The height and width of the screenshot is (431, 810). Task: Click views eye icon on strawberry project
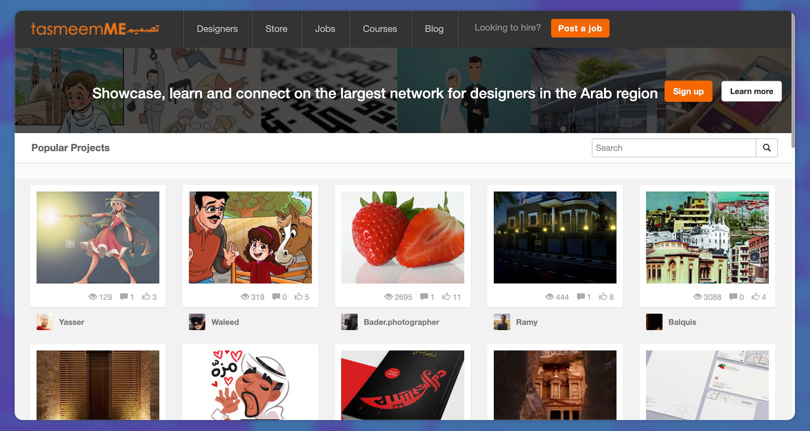(x=388, y=297)
